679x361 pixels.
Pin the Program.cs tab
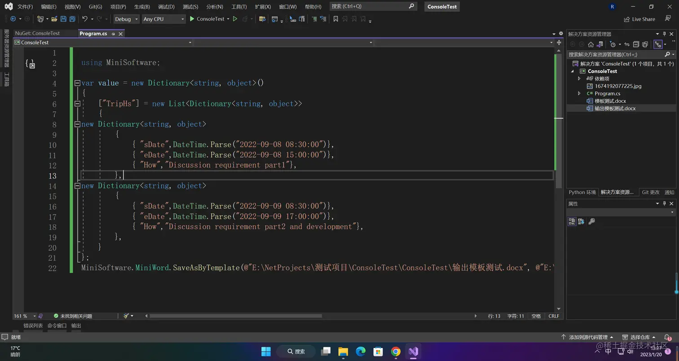(114, 34)
